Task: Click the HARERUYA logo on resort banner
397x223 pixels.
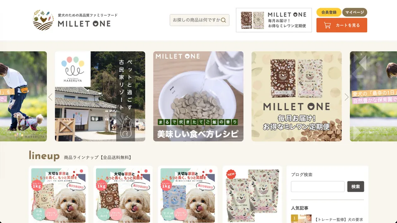Action: pos(73,69)
